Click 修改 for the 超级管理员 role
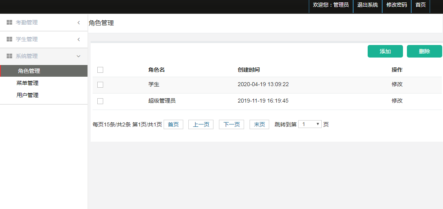 point(397,101)
